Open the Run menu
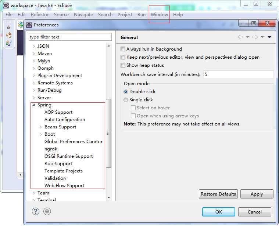279x226 pixels. pos(142,15)
